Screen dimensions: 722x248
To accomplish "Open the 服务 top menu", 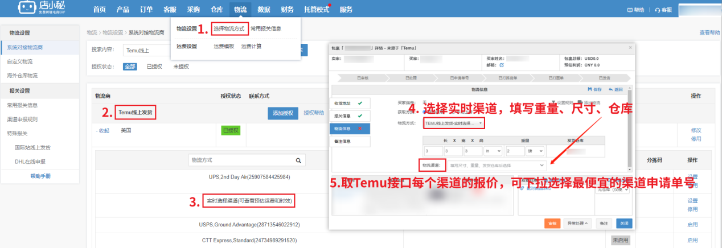I will pos(346,10).
